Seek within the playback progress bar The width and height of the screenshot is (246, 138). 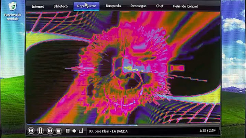pyautogui.click(x=123, y=125)
